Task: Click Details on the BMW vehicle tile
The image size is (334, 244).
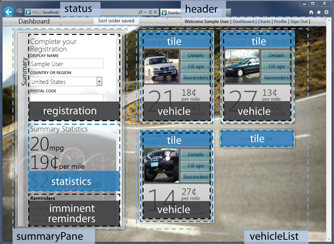Action: 195,55
